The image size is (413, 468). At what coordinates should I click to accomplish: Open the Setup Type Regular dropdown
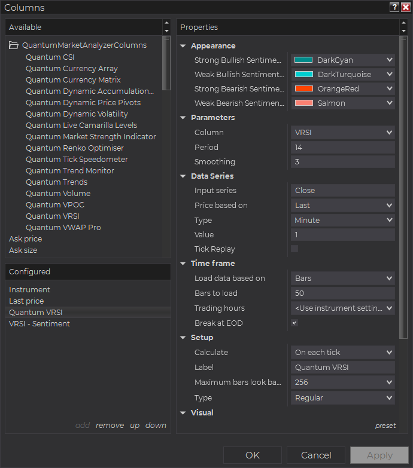(343, 398)
